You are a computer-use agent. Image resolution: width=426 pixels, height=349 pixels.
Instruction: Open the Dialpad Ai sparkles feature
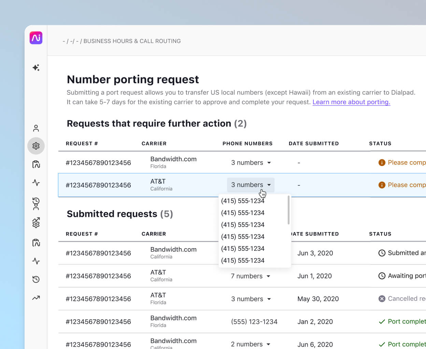click(x=36, y=68)
